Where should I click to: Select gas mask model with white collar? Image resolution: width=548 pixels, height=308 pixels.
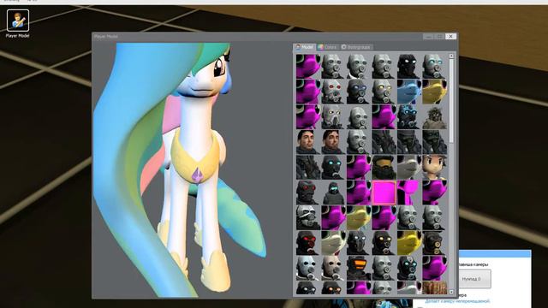tap(359, 67)
